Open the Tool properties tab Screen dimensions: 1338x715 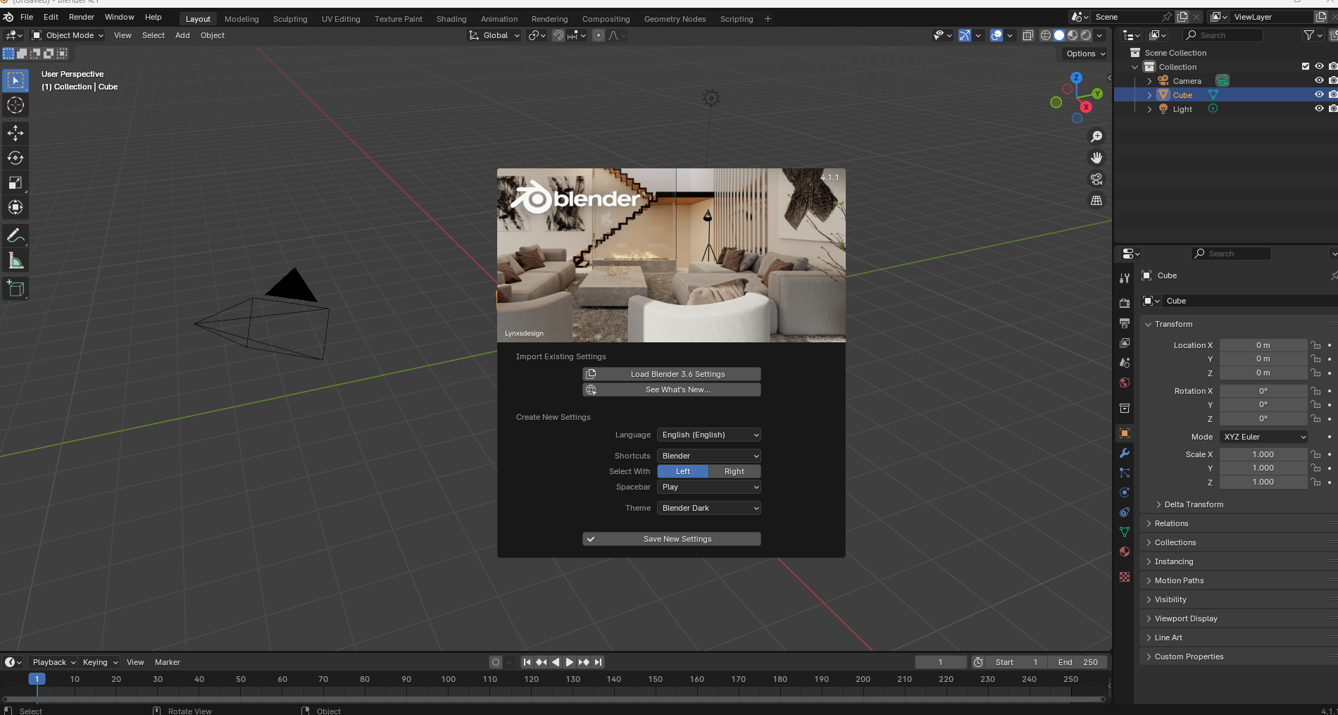[x=1125, y=278]
